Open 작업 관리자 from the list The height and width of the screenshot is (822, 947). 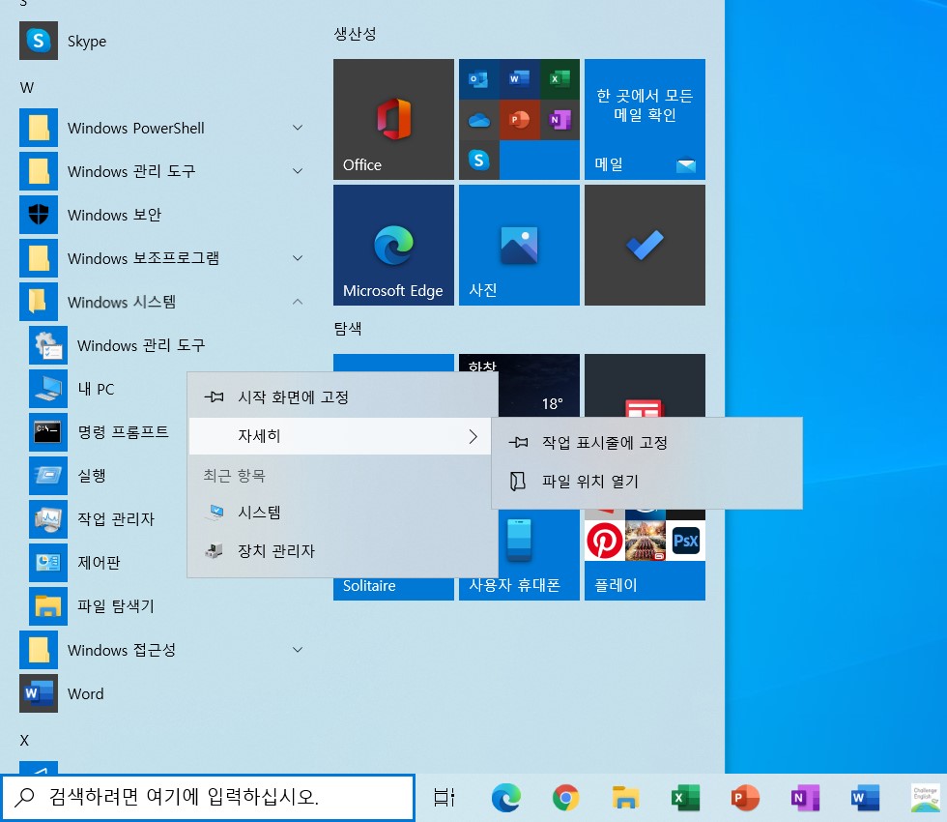pyautogui.click(x=107, y=519)
